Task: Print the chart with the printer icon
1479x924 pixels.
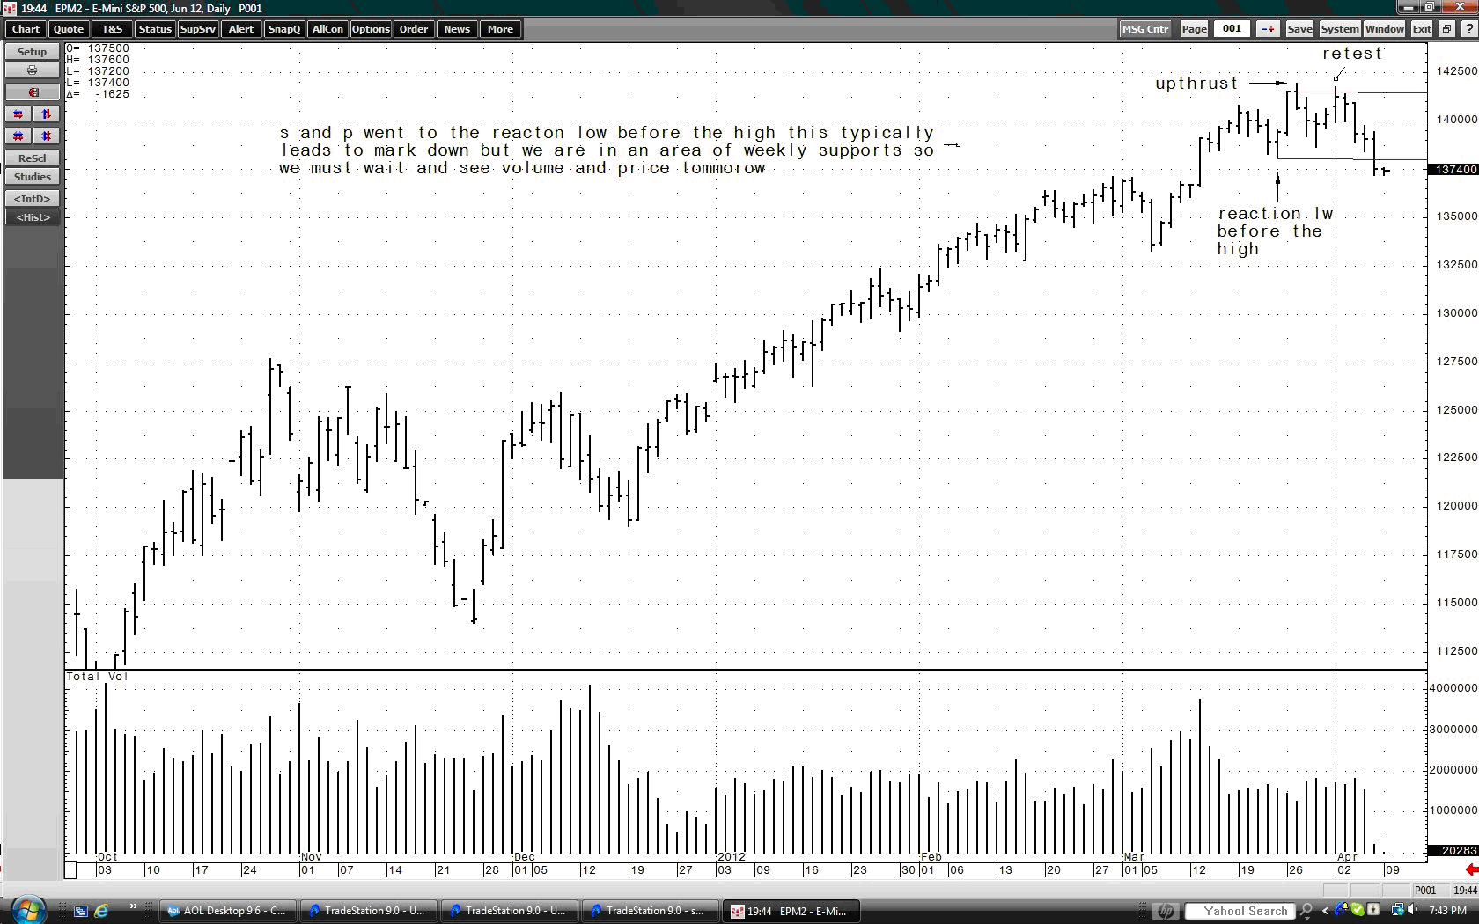Action: tap(32, 70)
